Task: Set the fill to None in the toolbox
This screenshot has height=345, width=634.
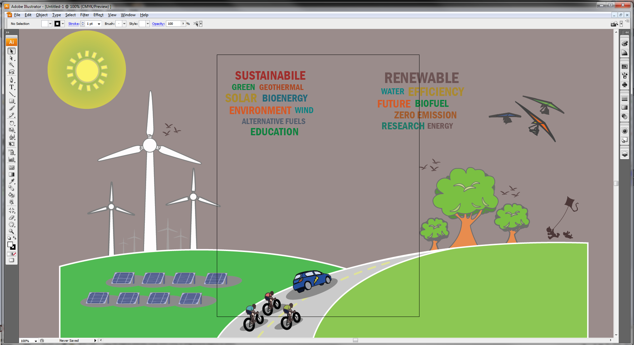Action: point(14,254)
